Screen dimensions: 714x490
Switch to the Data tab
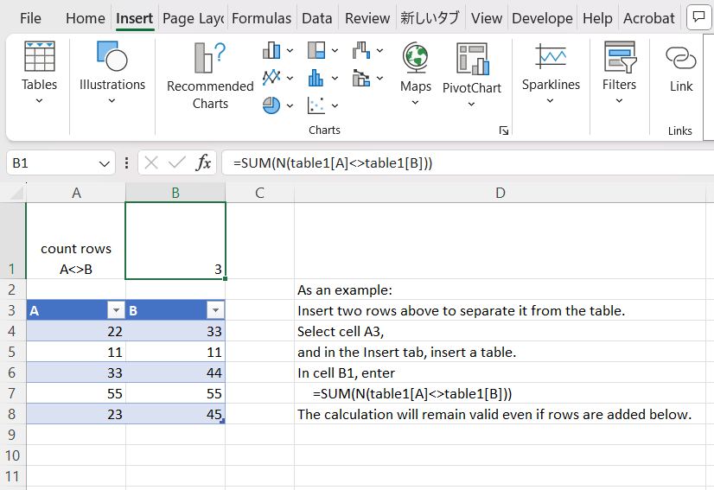point(317,18)
